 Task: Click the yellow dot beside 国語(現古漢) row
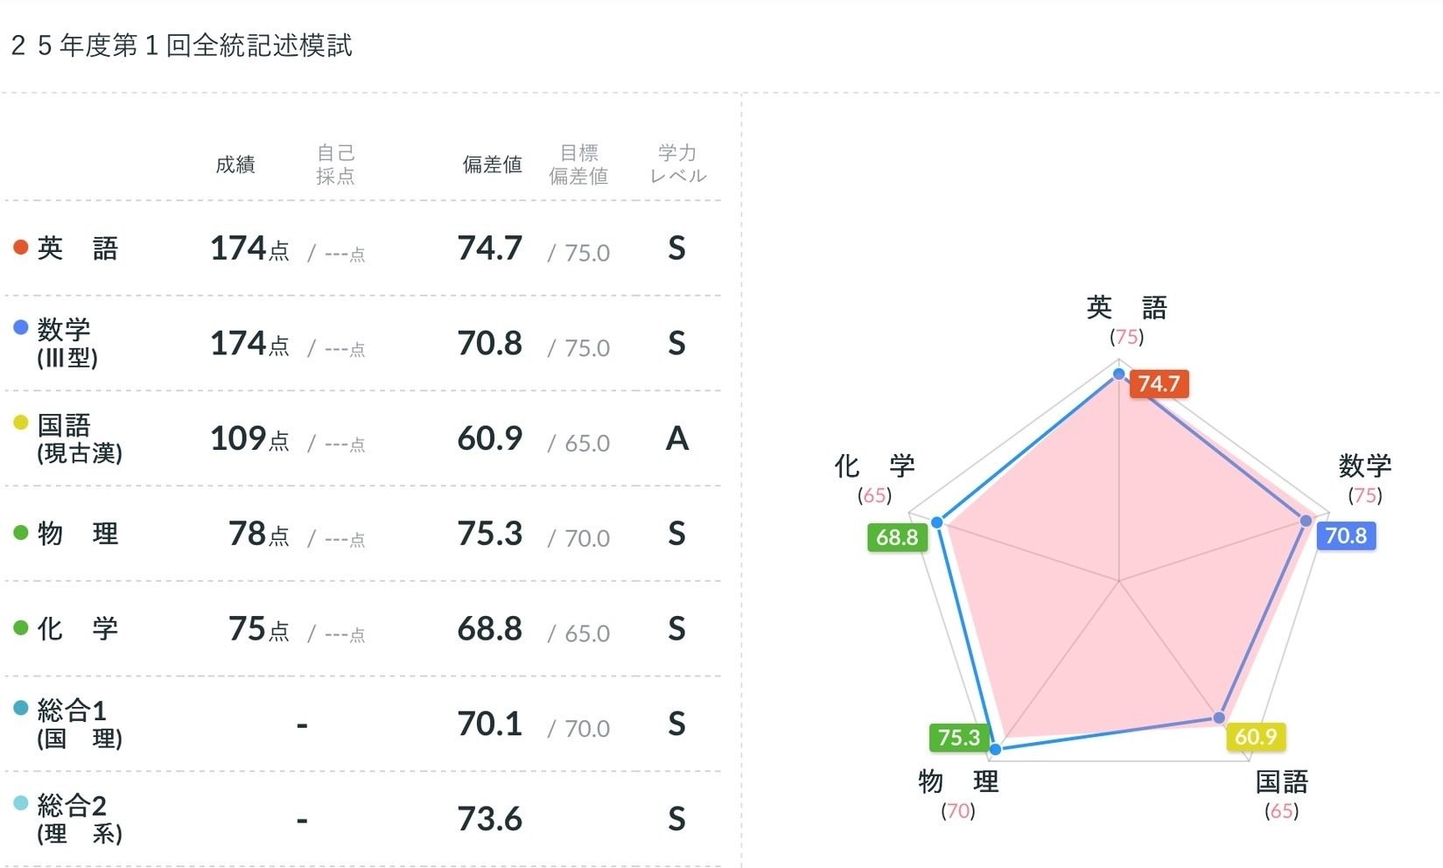tap(21, 423)
